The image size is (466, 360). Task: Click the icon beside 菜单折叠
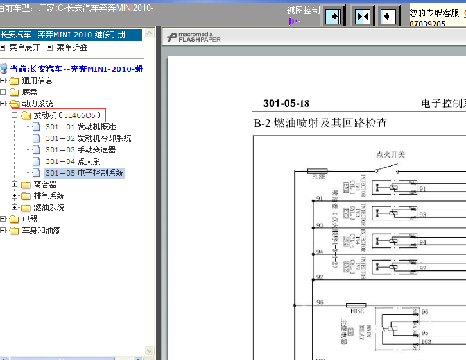[x=49, y=47]
